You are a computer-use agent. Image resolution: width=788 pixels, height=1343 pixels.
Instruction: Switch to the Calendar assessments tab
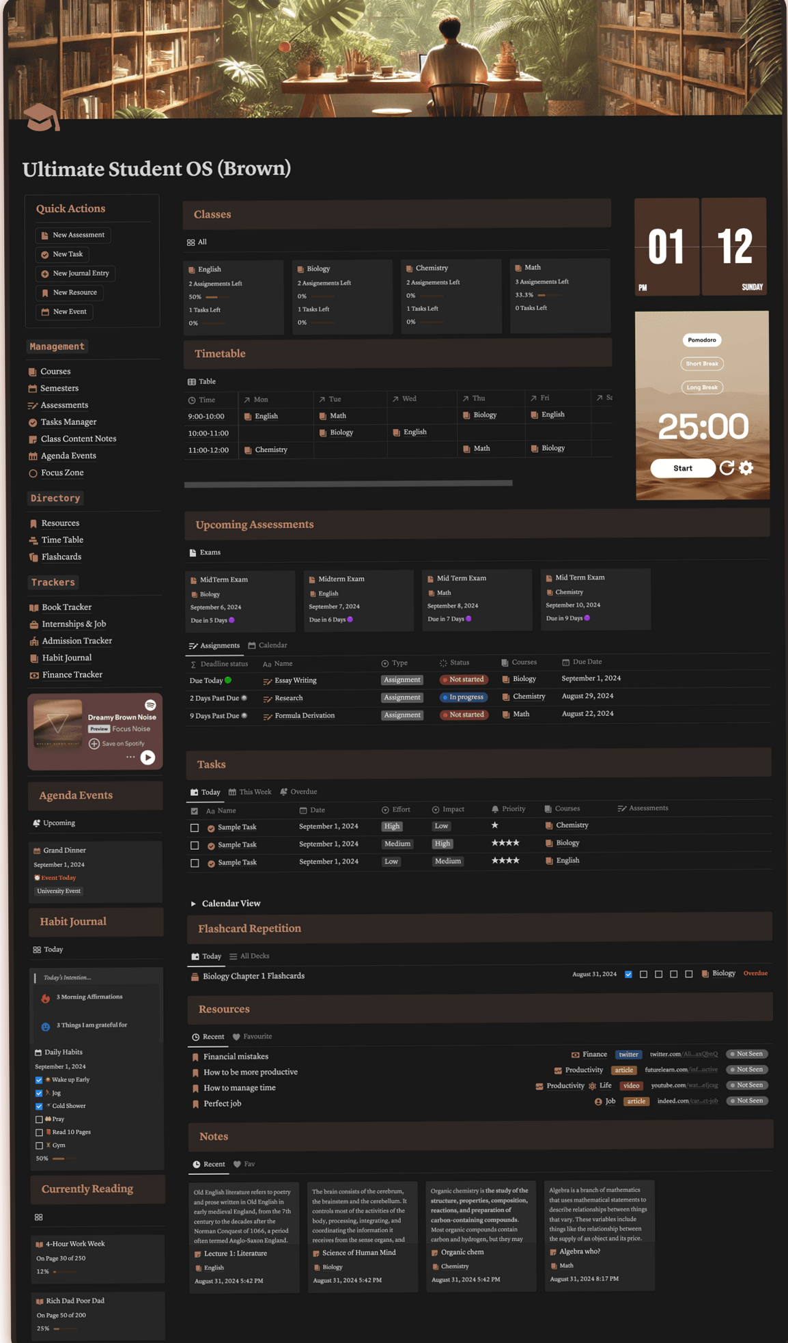267,645
